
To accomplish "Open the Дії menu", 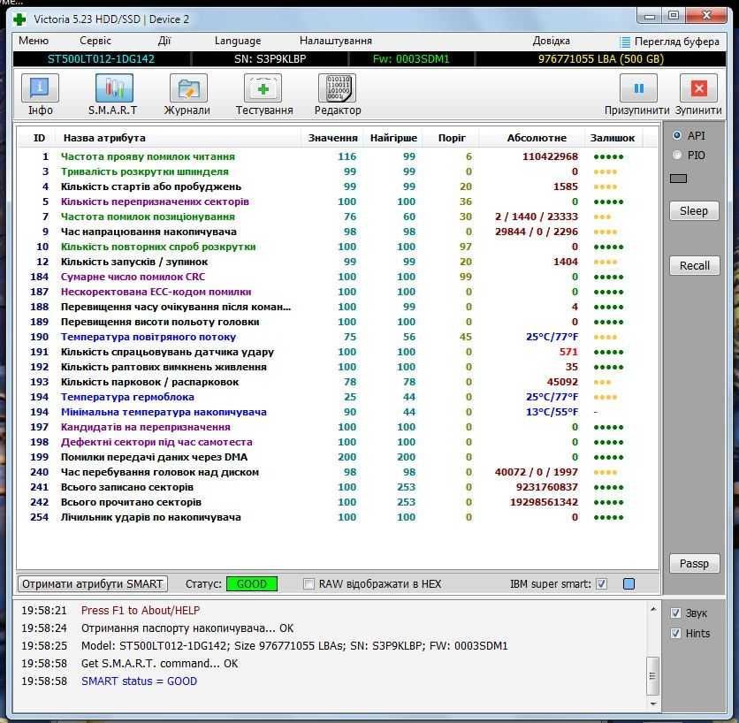I will 164,41.
